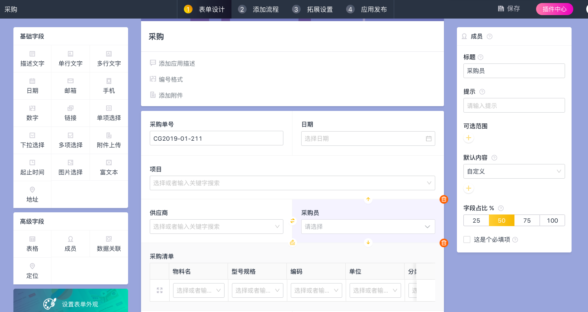Go to the 添加流程 step tab
This screenshot has width=588, height=312.
pyautogui.click(x=258, y=9)
